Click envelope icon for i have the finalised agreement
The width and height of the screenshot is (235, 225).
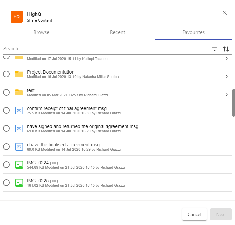coord(19,147)
